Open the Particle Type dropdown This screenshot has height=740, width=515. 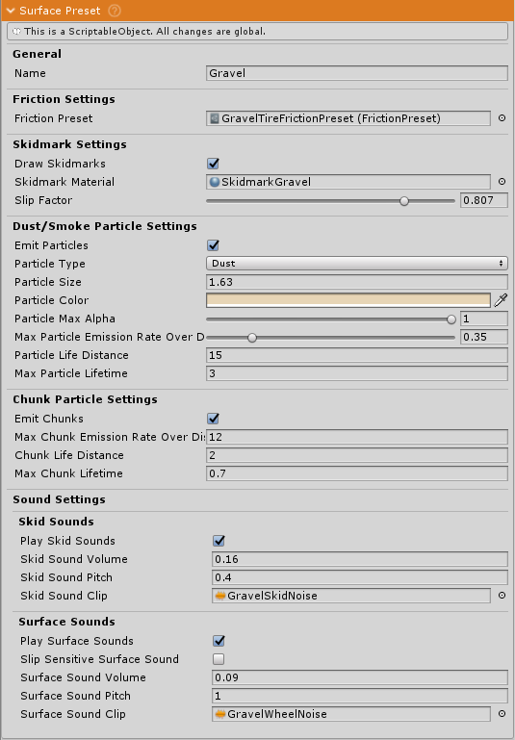click(357, 264)
